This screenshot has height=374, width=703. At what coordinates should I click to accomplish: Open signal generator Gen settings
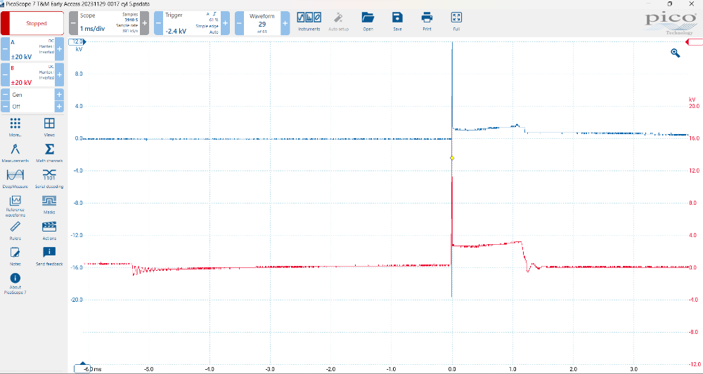[x=31, y=95]
